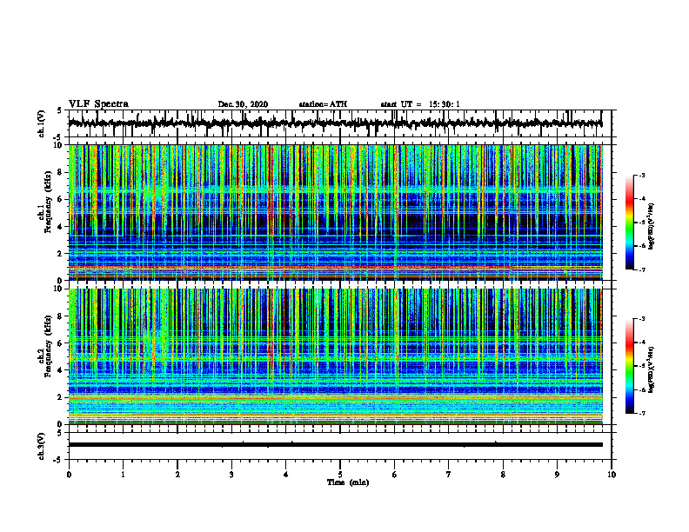Viewport: 689px width, 532px height.
Task: Click time-axis tick label "3" at bottom
Action: pyautogui.click(x=231, y=475)
